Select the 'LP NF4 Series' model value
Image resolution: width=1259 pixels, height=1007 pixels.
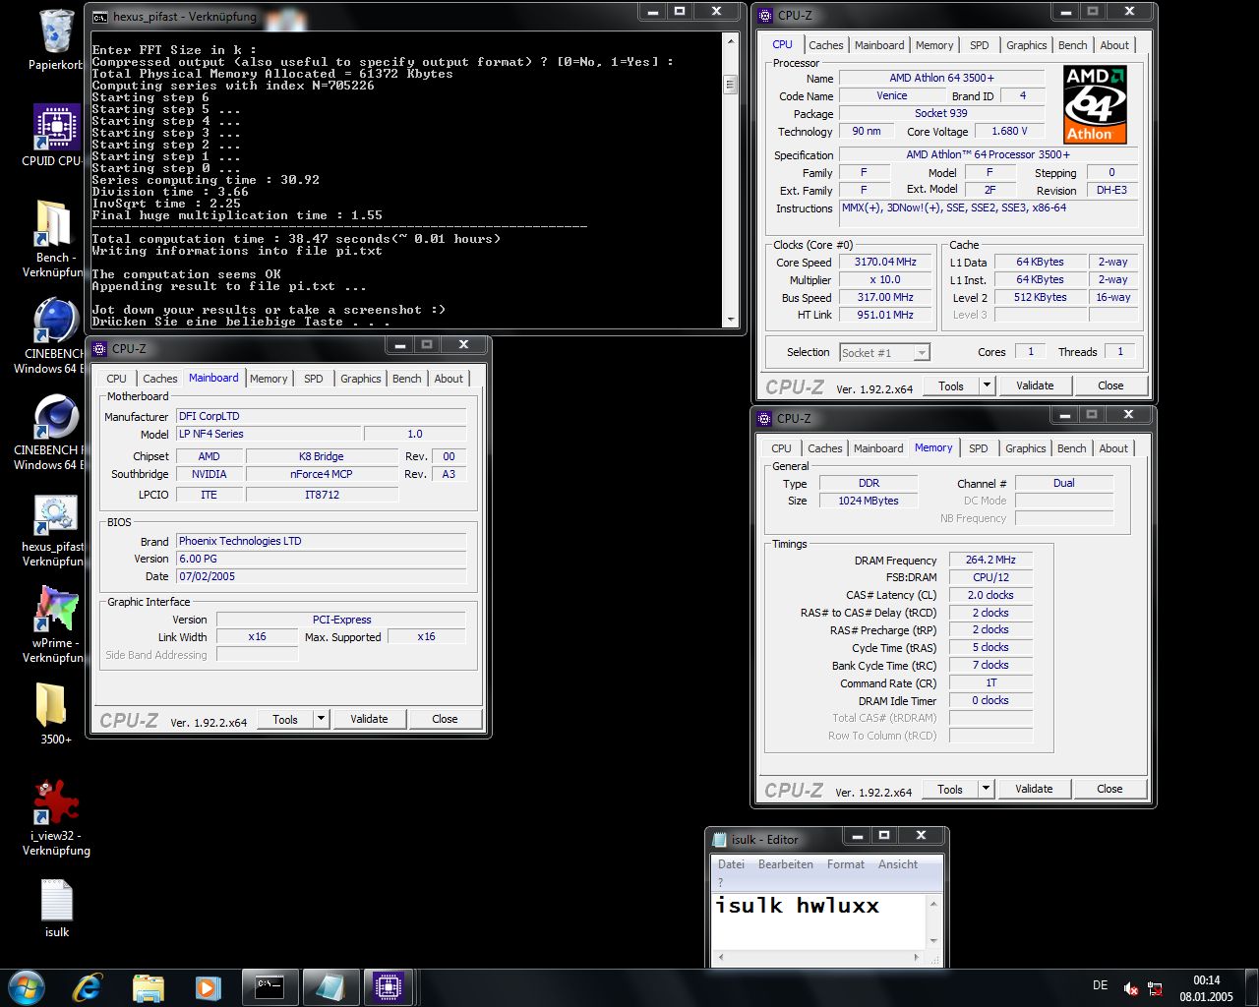pyautogui.click(x=268, y=434)
